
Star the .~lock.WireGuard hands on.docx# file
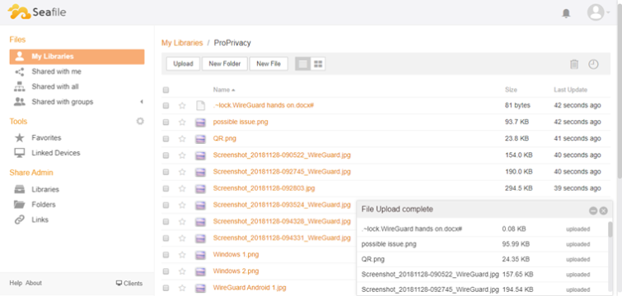[182, 106]
